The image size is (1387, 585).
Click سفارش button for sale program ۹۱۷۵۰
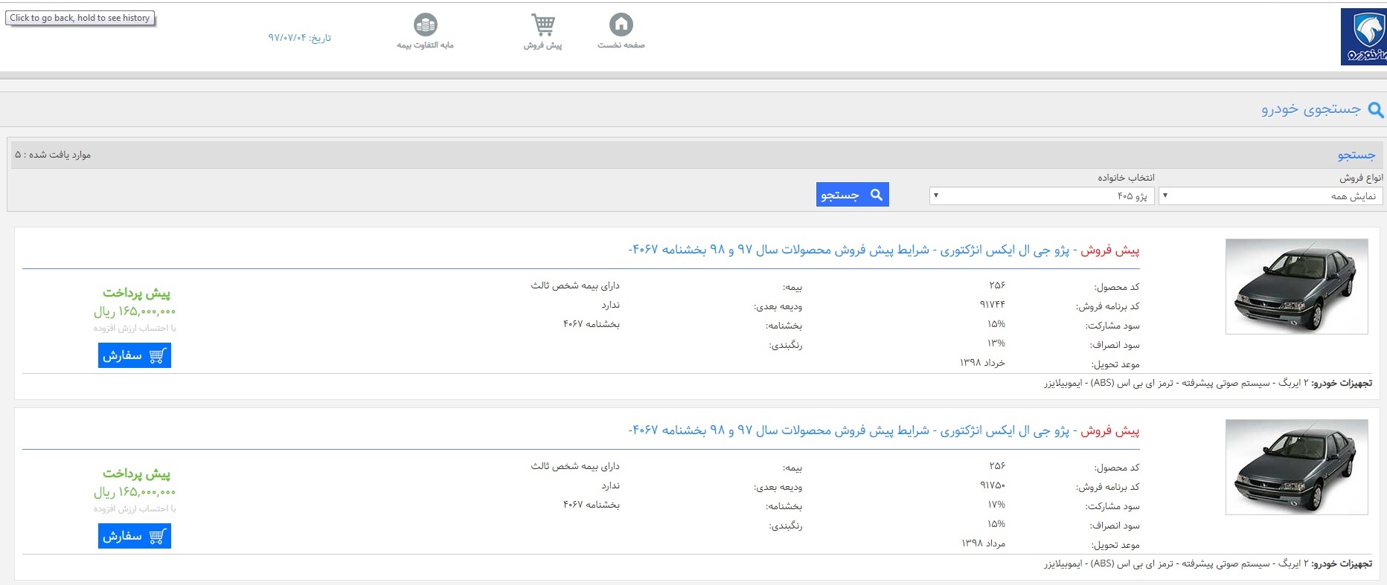(135, 536)
